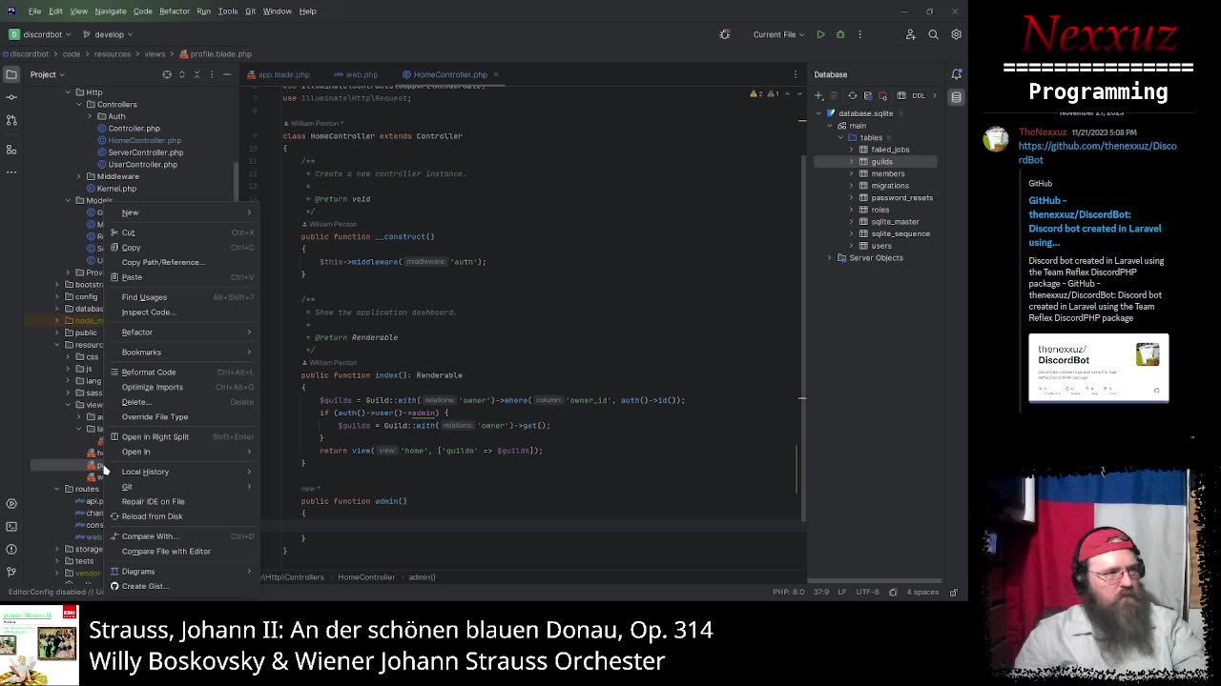
Task: Expand the Server Objects node
Action: [x=829, y=258]
